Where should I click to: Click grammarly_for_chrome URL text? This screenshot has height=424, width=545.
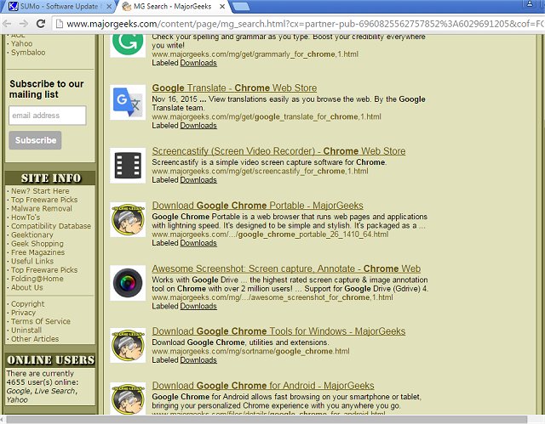tap(255, 54)
